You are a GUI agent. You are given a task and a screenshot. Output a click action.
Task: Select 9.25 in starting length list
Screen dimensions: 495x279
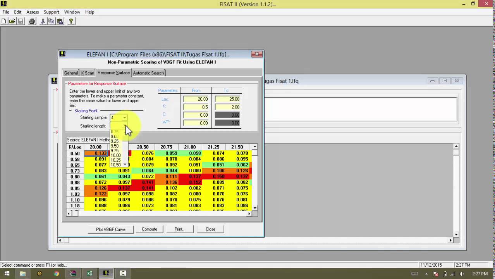[x=115, y=141]
